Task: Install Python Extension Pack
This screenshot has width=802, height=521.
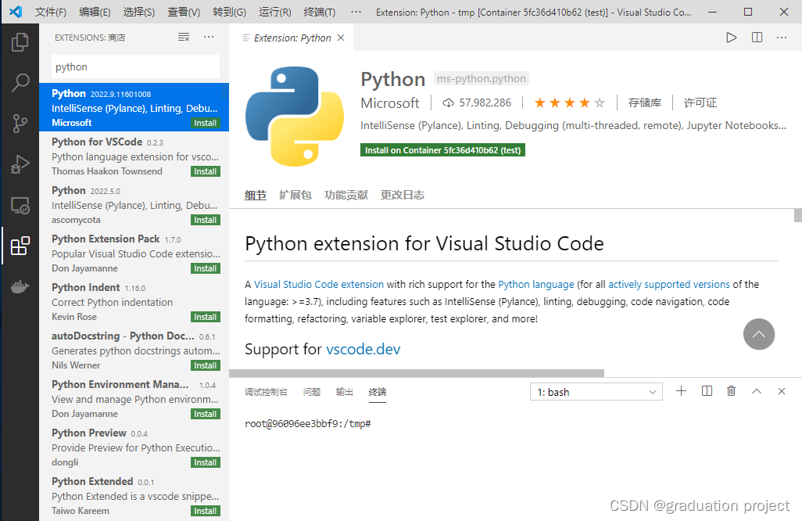Action: click(x=205, y=268)
